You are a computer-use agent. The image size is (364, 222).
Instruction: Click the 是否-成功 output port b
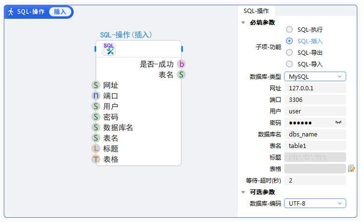tap(182, 64)
